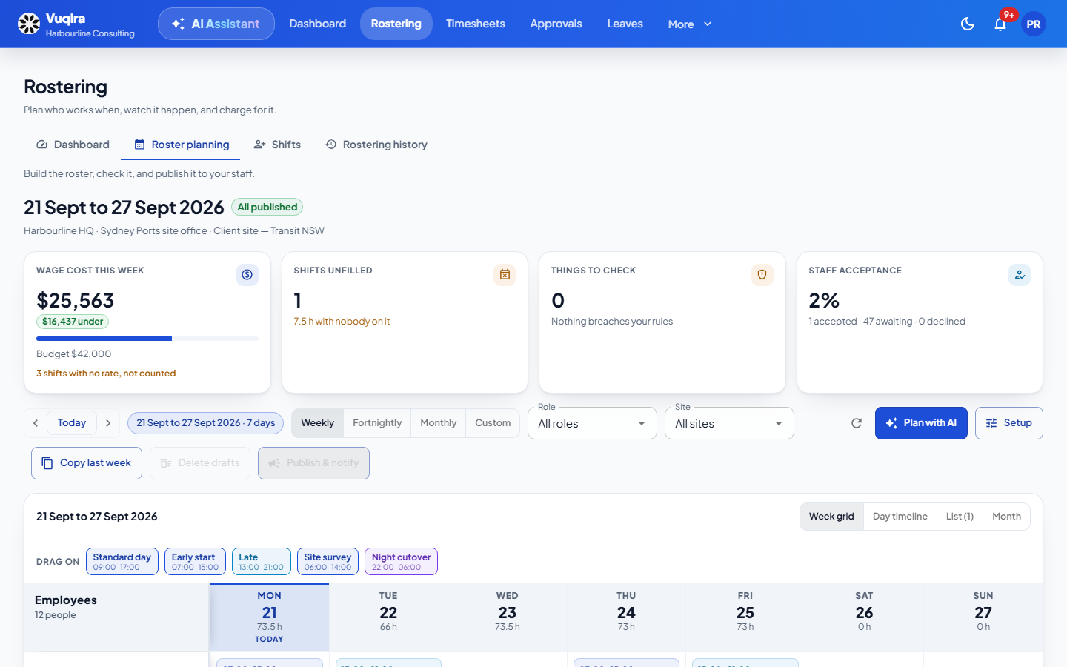The image size is (1067, 667).
Task: Open Leaves in top nav
Action: [x=625, y=24]
